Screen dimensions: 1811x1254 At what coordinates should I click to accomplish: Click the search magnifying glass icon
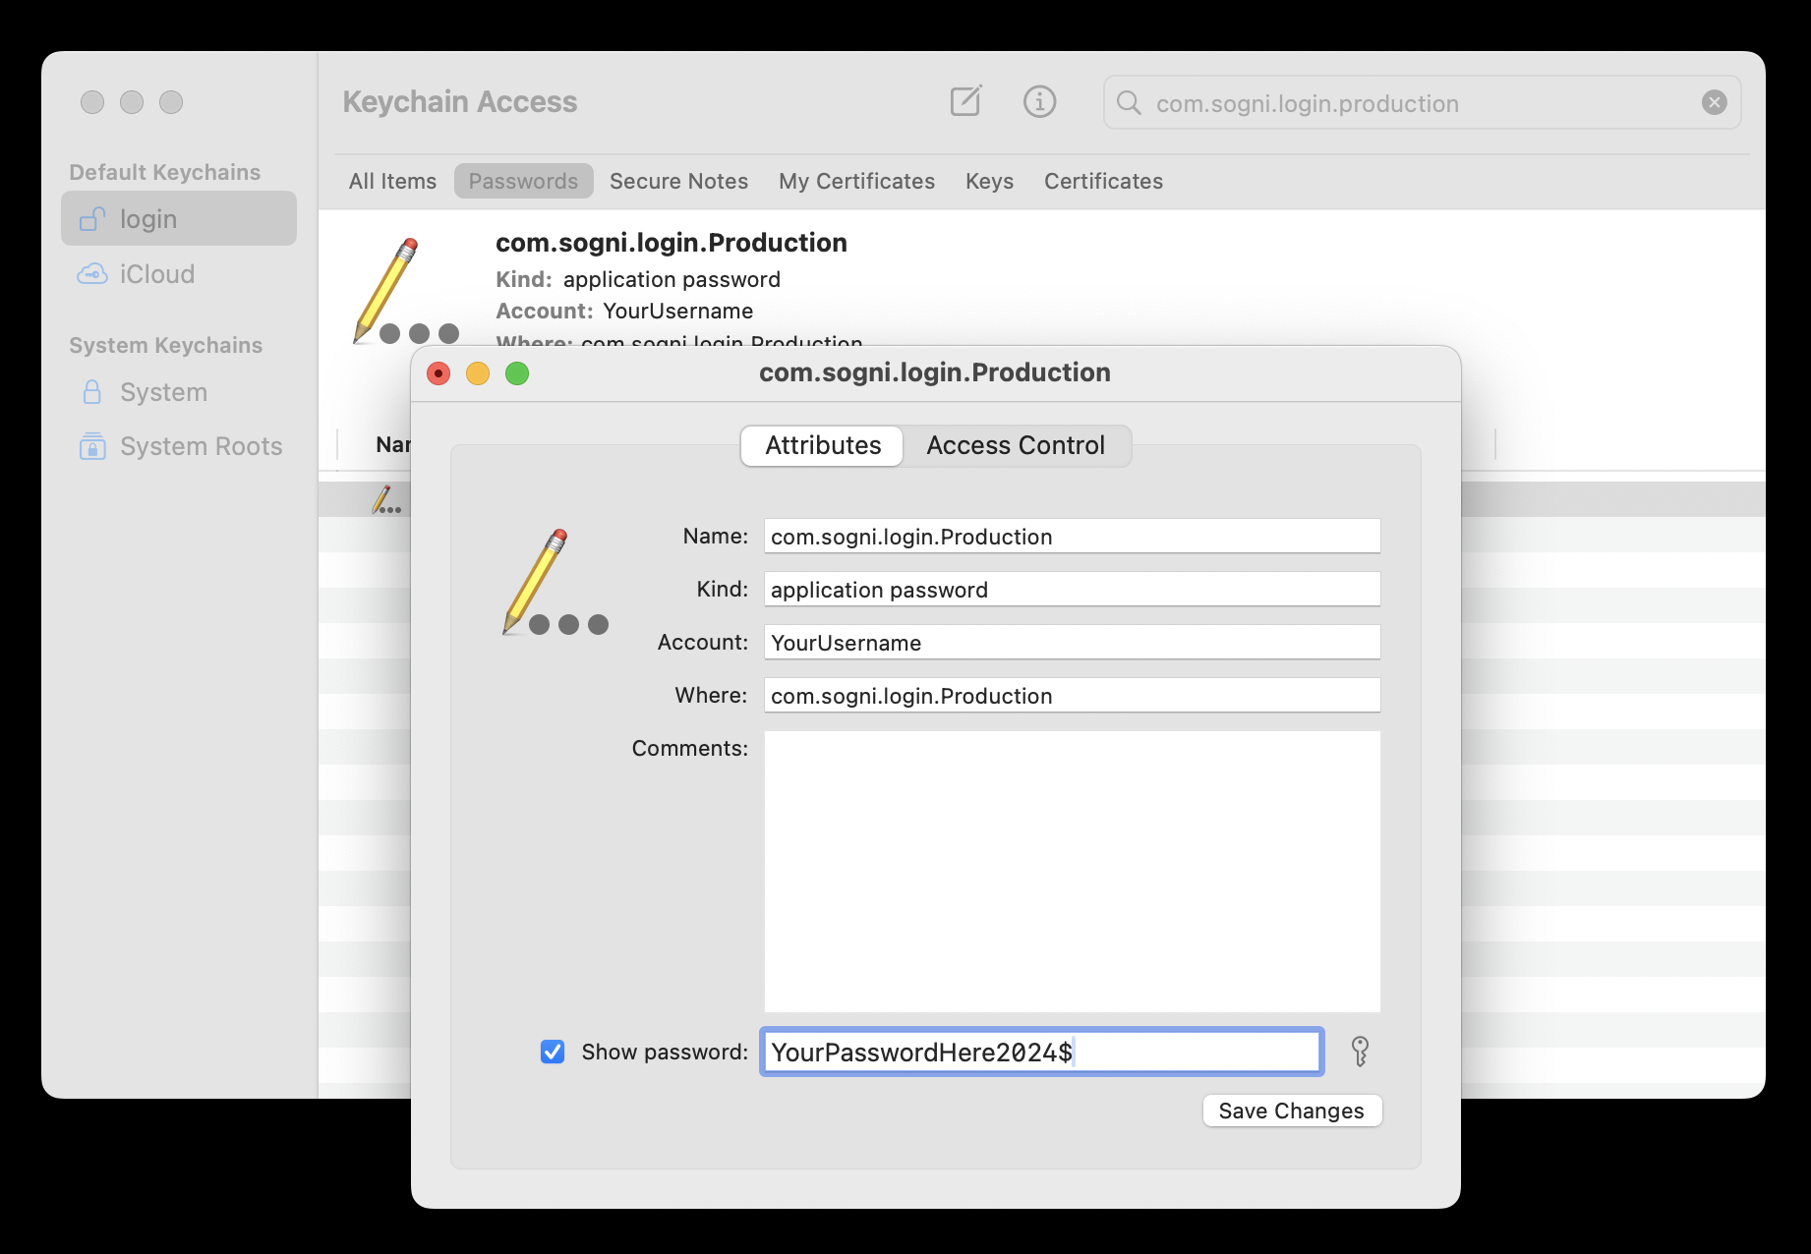1130,103
